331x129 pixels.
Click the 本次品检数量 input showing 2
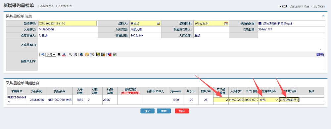click(221, 100)
